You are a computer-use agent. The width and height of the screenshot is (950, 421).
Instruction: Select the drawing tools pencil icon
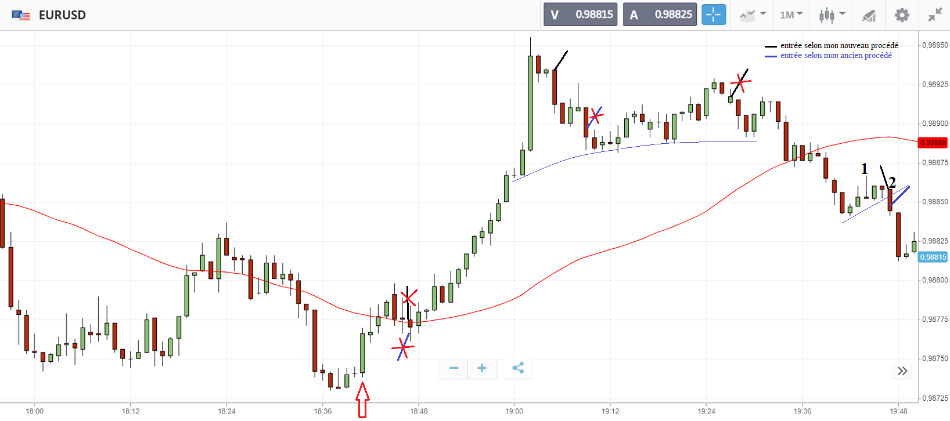[x=869, y=15]
